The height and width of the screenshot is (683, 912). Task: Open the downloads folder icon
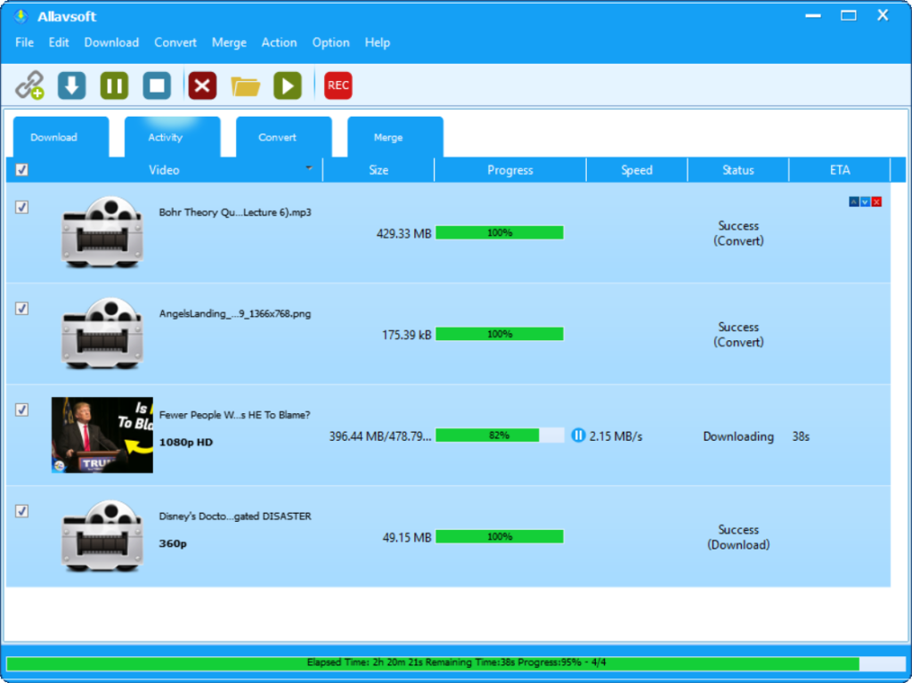pos(244,85)
